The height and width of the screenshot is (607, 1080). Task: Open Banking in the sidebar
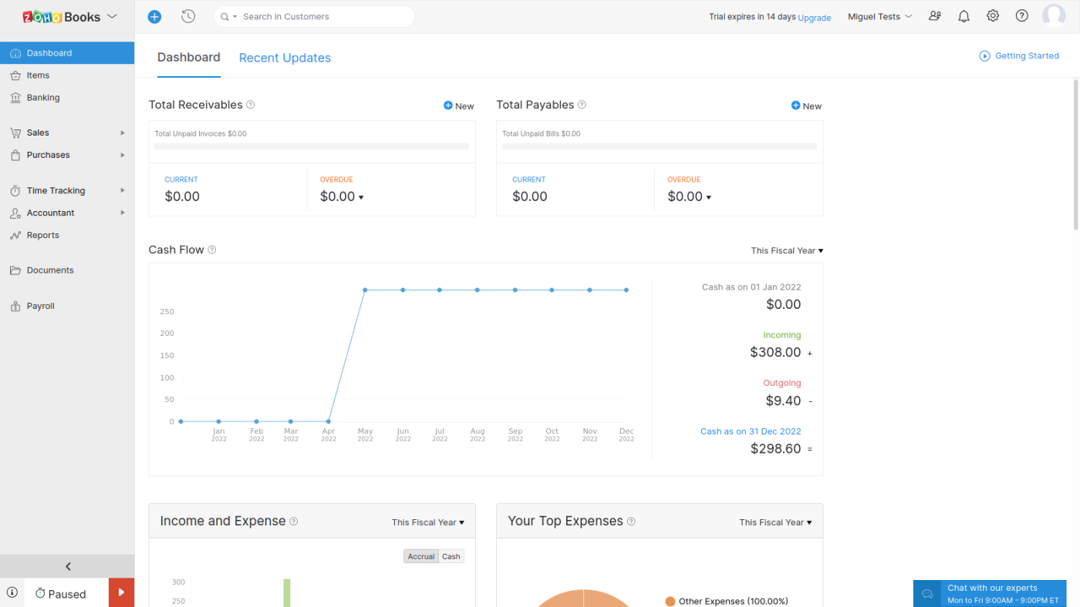(x=43, y=98)
